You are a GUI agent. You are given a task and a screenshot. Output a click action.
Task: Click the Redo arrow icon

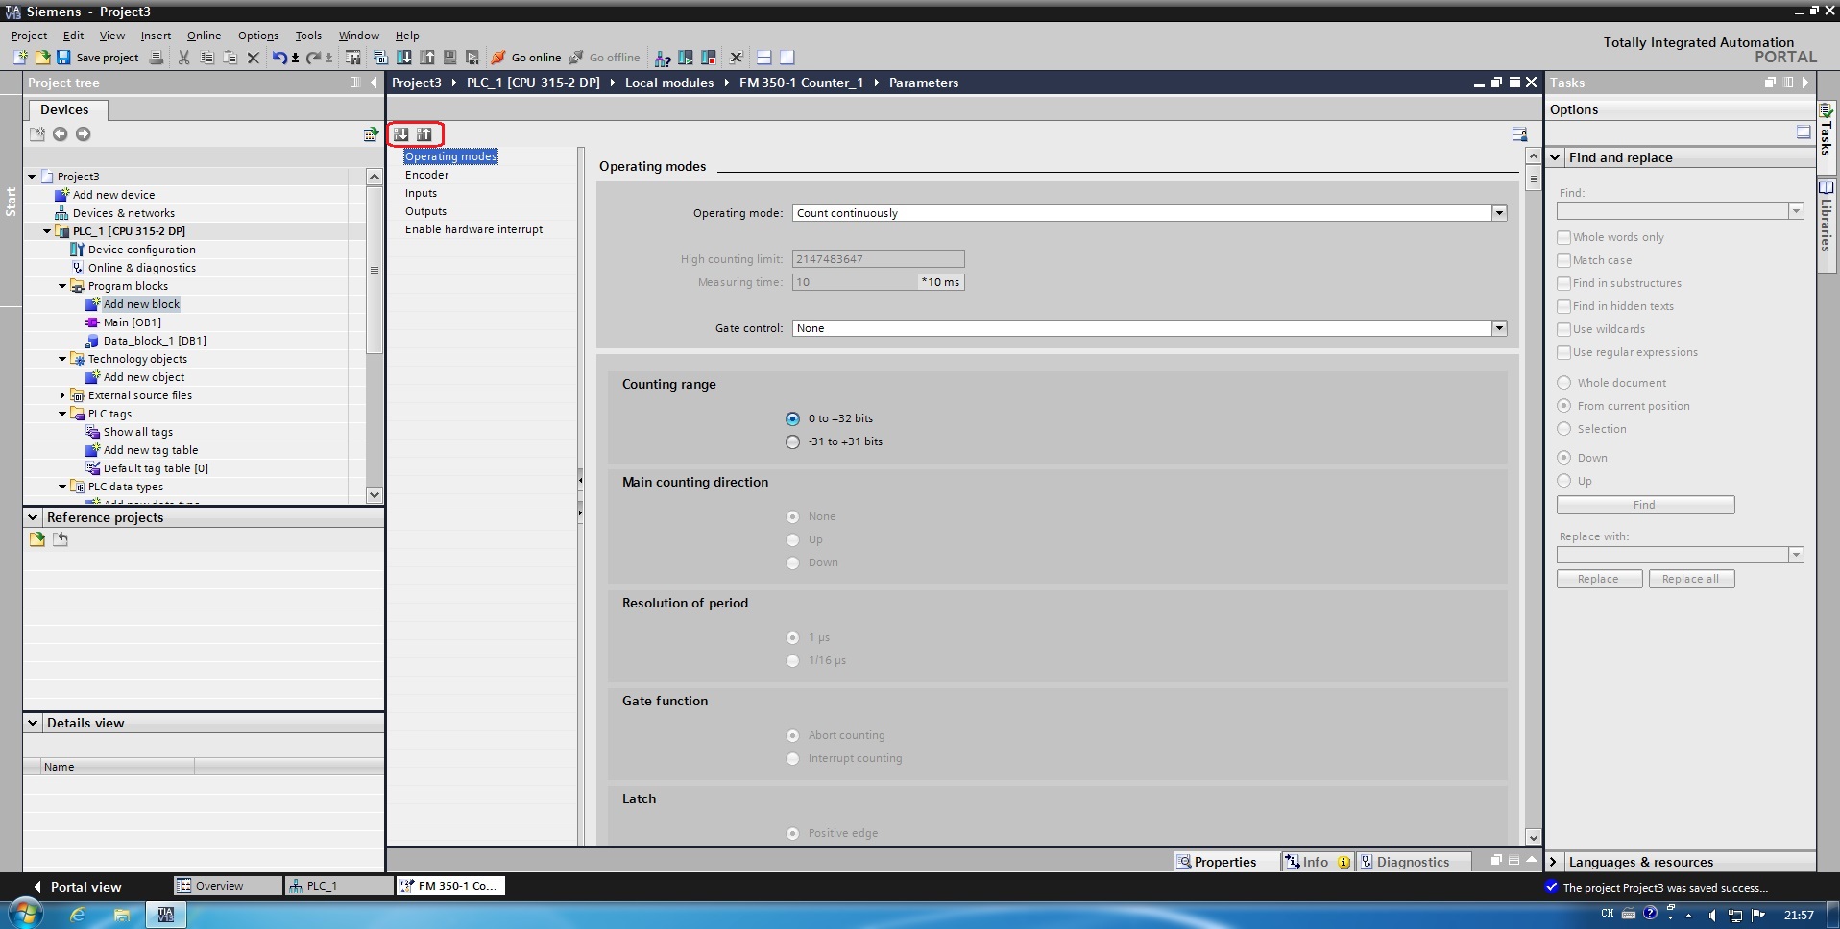click(x=313, y=58)
